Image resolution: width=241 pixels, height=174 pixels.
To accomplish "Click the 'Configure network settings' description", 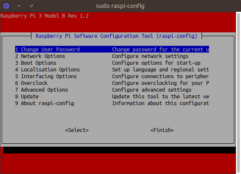I will click(150, 56).
